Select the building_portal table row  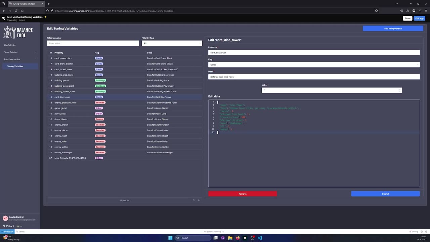click(125, 80)
